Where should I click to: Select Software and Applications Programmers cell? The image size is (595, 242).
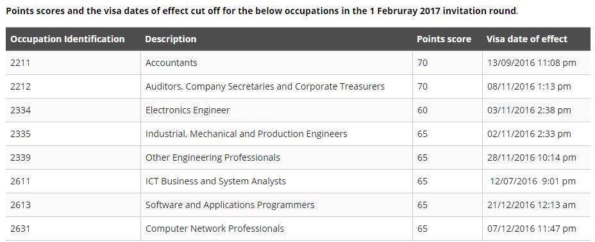(x=276, y=205)
